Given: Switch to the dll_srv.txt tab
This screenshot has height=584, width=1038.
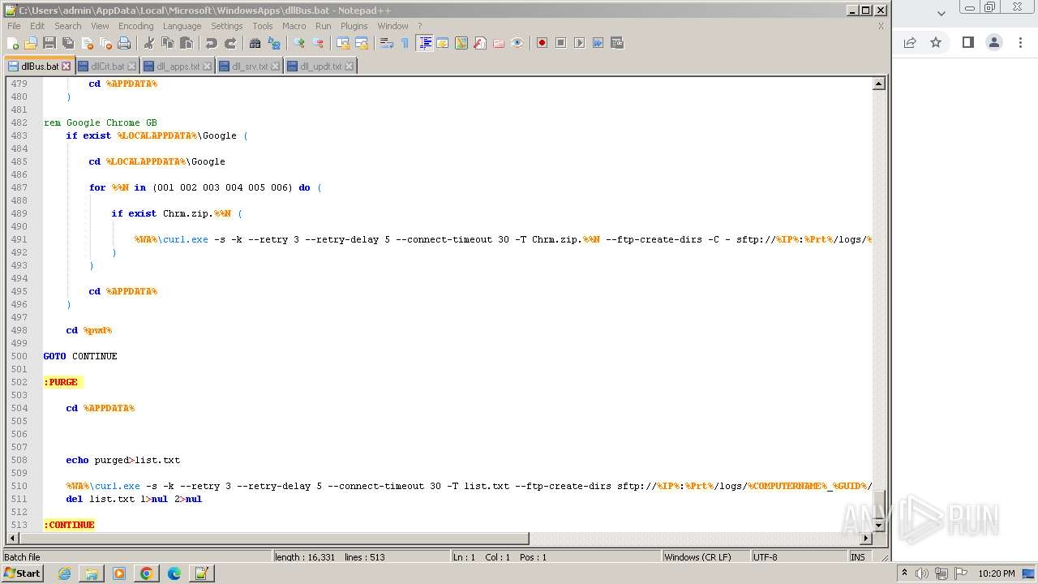Looking at the screenshot, I should [x=249, y=67].
